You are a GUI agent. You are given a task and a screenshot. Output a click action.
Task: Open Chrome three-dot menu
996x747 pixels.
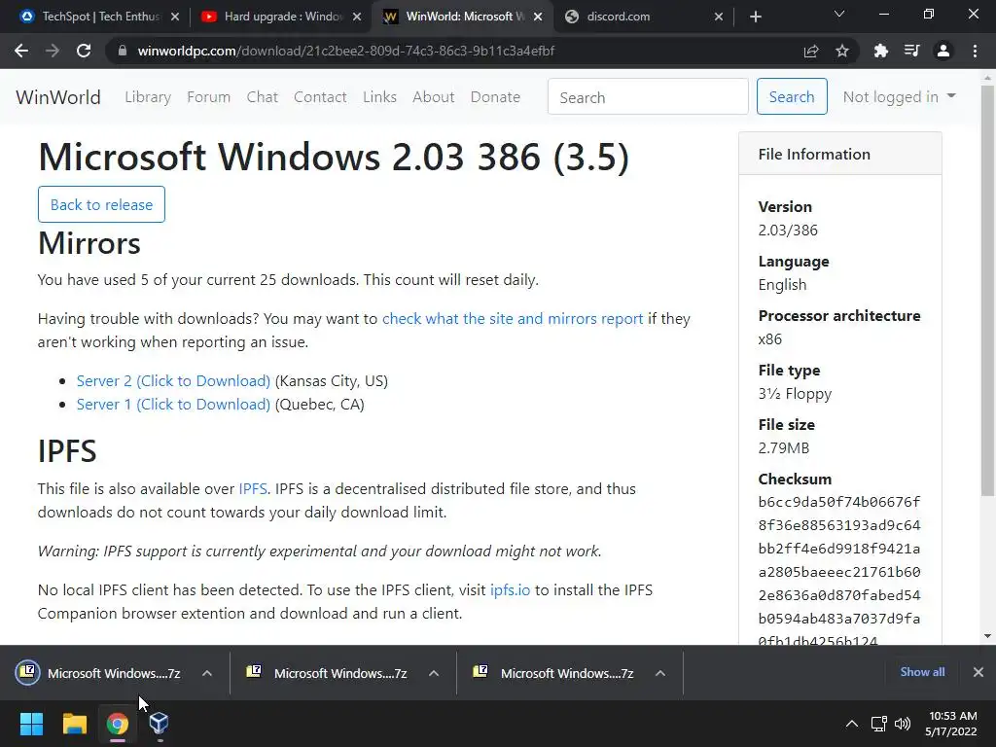point(975,51)
